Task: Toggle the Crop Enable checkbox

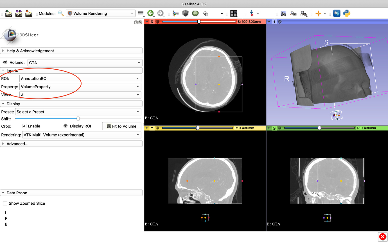Action: (24, 126)
